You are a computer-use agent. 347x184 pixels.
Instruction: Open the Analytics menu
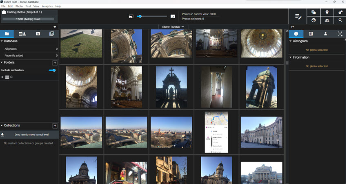tap(47, 6)
